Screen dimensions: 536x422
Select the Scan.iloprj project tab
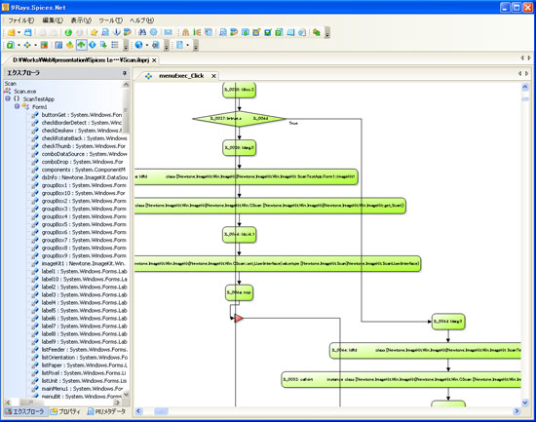[81, 59]
